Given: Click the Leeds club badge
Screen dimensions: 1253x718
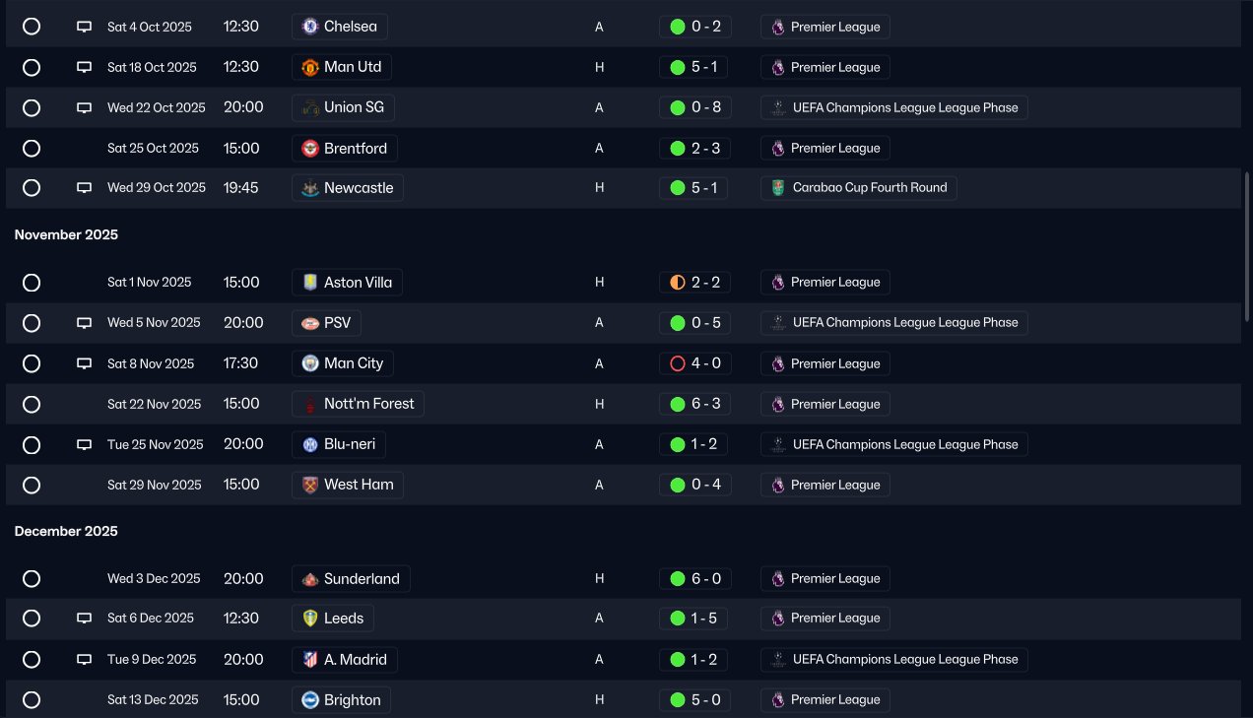Looking at the screenshot, I should (x=310, y=619).
